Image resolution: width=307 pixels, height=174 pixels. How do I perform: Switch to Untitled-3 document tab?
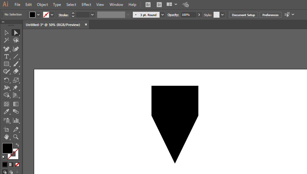(x=53, y=25)
